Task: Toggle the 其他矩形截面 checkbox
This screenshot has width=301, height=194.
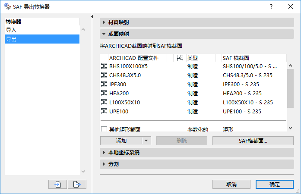Action: tap(104, 129)
